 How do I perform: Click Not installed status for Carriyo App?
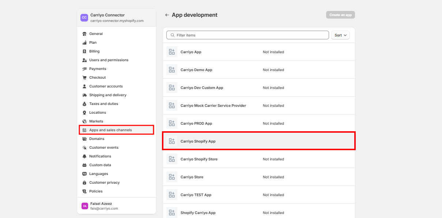click(x=273, y=52)
